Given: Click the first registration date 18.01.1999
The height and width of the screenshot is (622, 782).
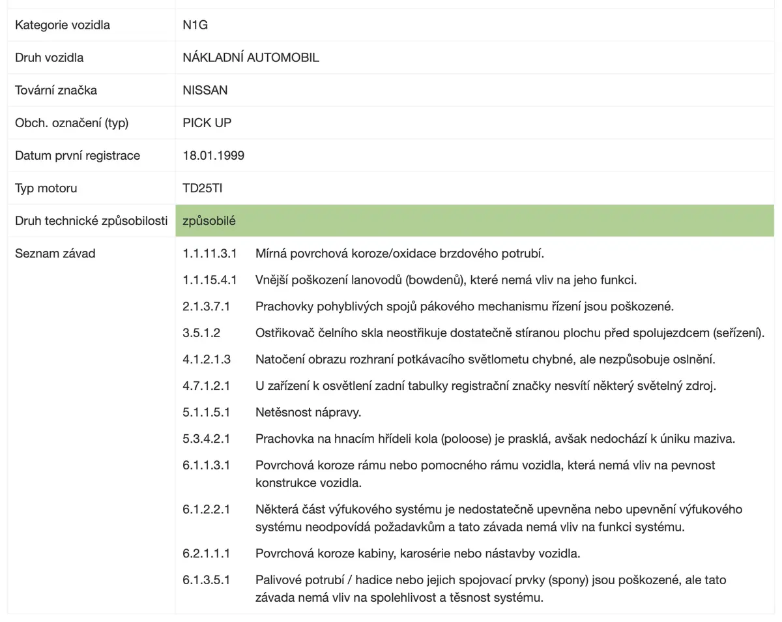Looking at the screenshot, I should 214,155.
